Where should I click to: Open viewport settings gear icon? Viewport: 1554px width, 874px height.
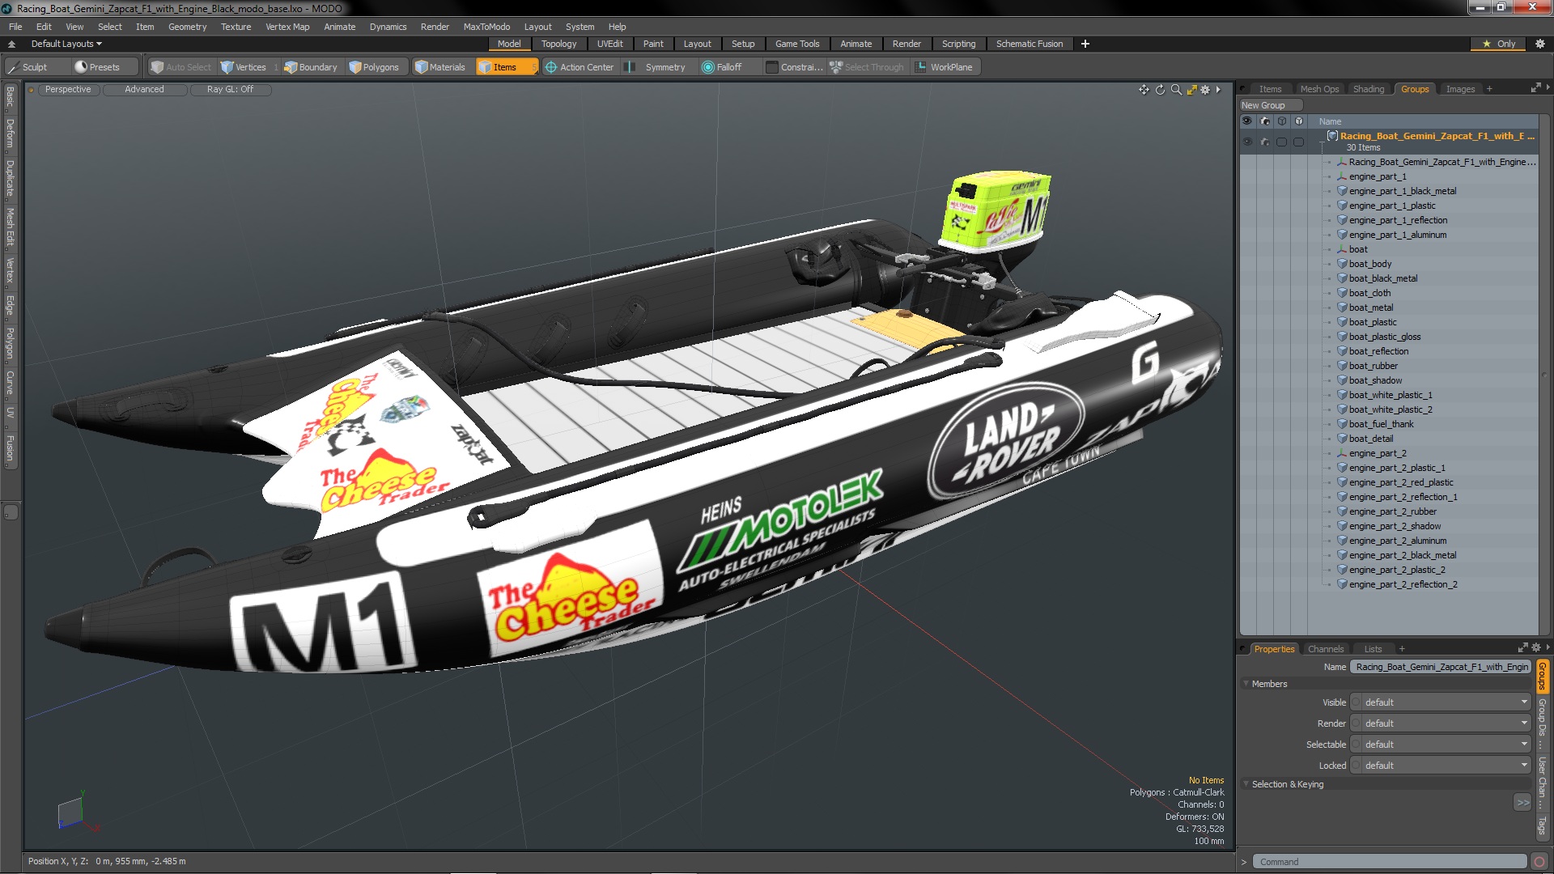point(1205,90)
